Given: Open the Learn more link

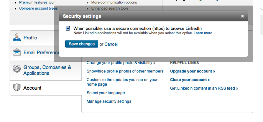Looking at the screenshot, I should coord(203,33).
